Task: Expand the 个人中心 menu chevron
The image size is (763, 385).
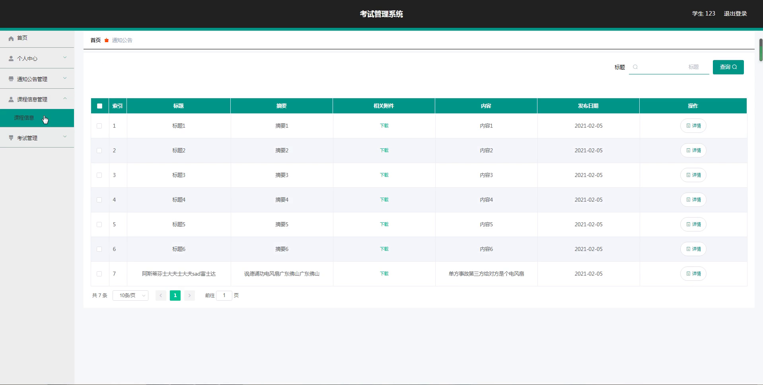Action: pos(65,58)
